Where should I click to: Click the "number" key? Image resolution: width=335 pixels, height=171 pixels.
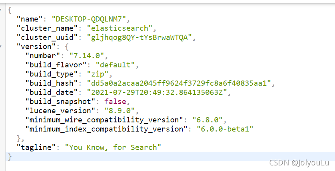coord(43,56)
